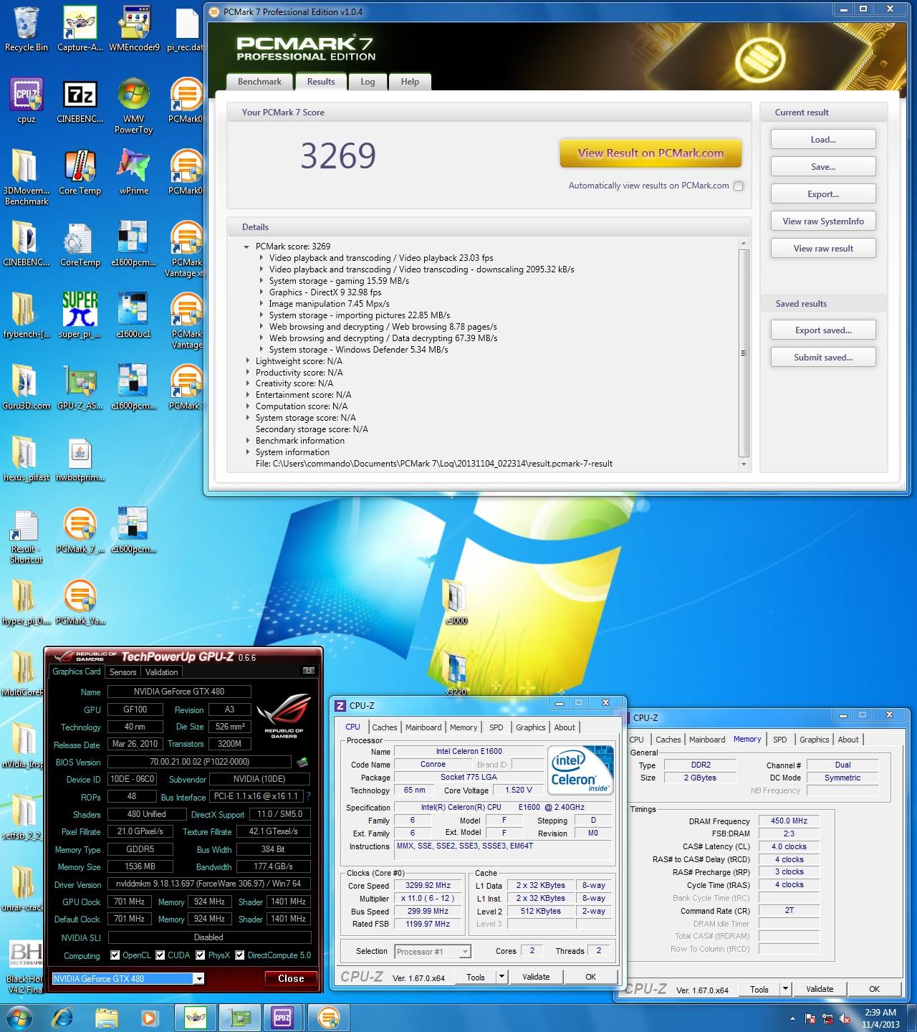The width and height of the screenshot is (917, 1032).
Task: Expand Benchmark information row
Action: (x=248, y=441)
